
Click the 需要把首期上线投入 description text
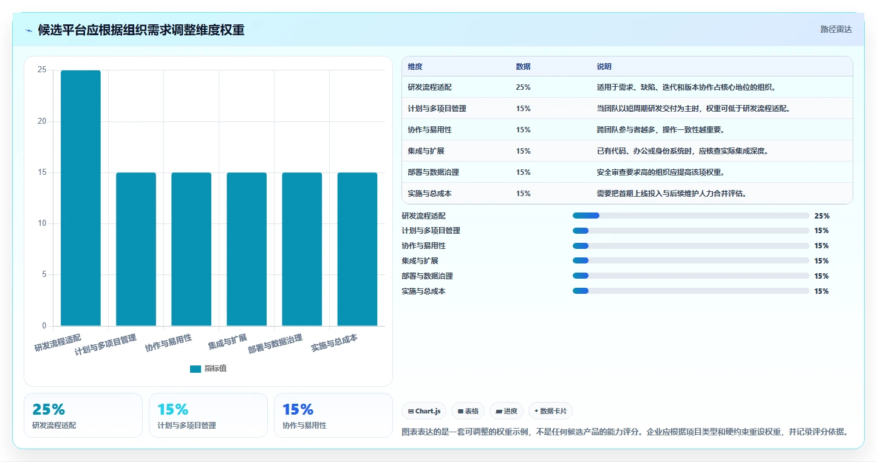point(672,194)
